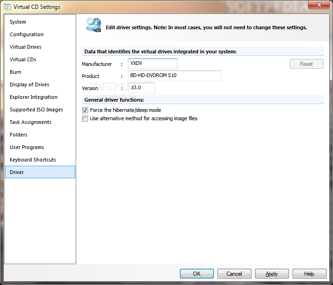Click the Reset button

click(x=307, y=64)
